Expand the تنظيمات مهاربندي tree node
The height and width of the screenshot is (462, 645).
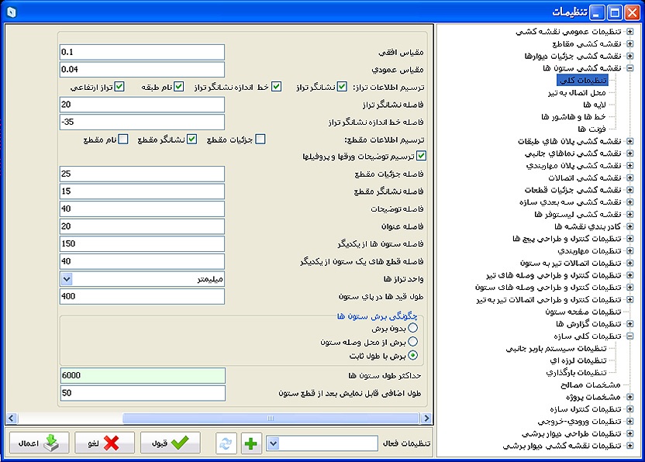[x=630, y=251]
